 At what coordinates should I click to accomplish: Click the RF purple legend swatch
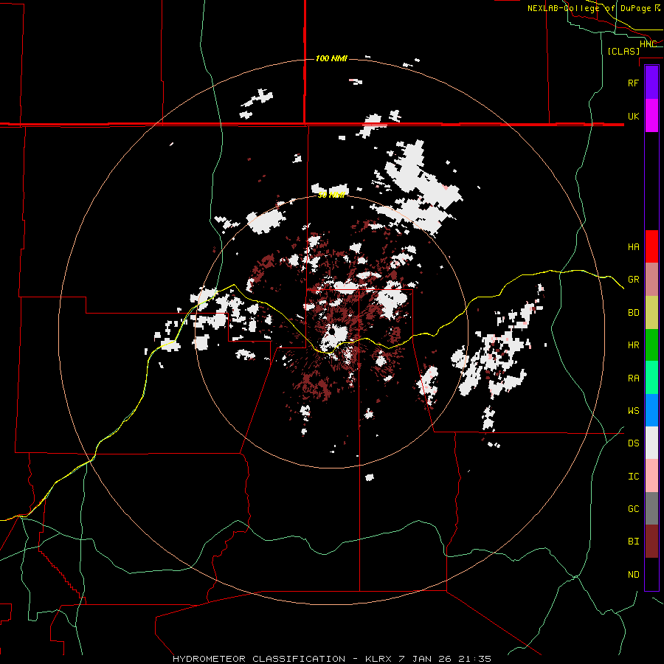coord(651,83)
